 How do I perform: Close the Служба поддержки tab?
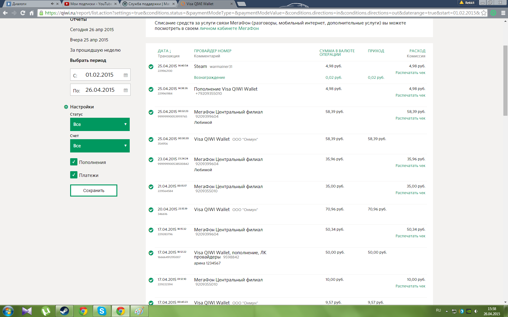[x=174, y=4]
